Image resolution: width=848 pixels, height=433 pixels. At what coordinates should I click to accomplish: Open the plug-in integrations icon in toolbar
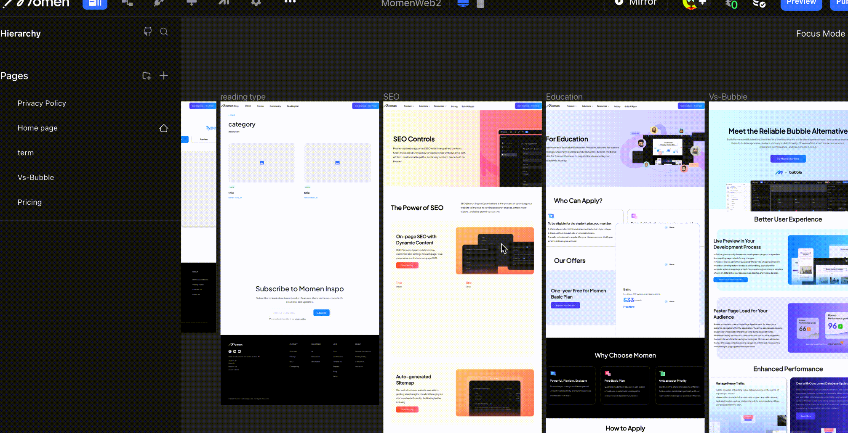159,3
